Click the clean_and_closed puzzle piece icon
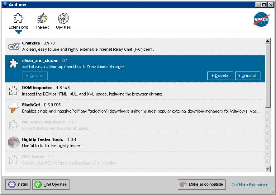The image size is (276, 195). (14, 63)
